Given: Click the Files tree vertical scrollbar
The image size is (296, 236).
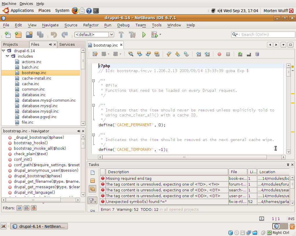Looking at the screenshot, I should pos(83,61).
